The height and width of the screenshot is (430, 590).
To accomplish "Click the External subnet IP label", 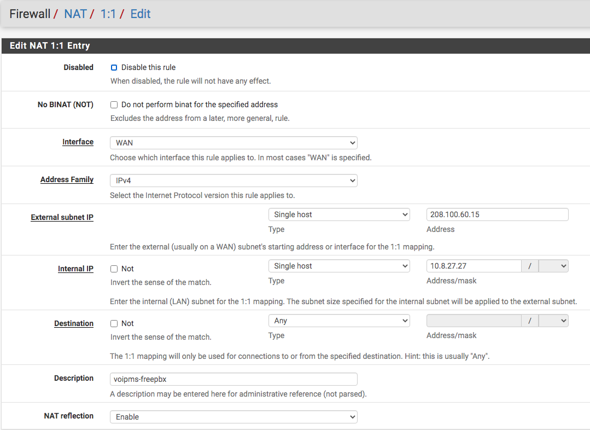I will [62, 217].
